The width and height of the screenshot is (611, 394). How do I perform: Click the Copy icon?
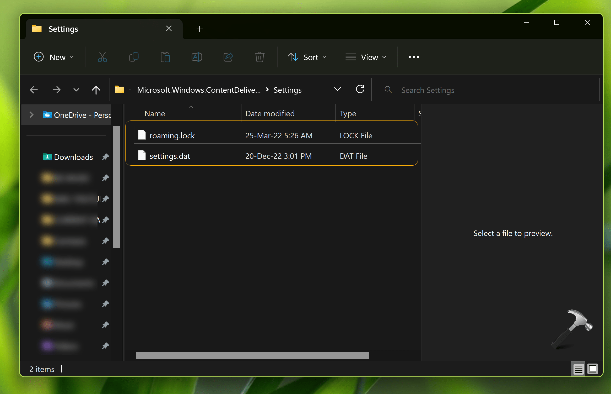[134, 57]
